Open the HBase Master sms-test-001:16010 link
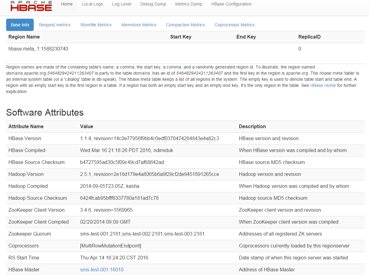The height and width of the screenshot is (275, 369). [101, 269]
